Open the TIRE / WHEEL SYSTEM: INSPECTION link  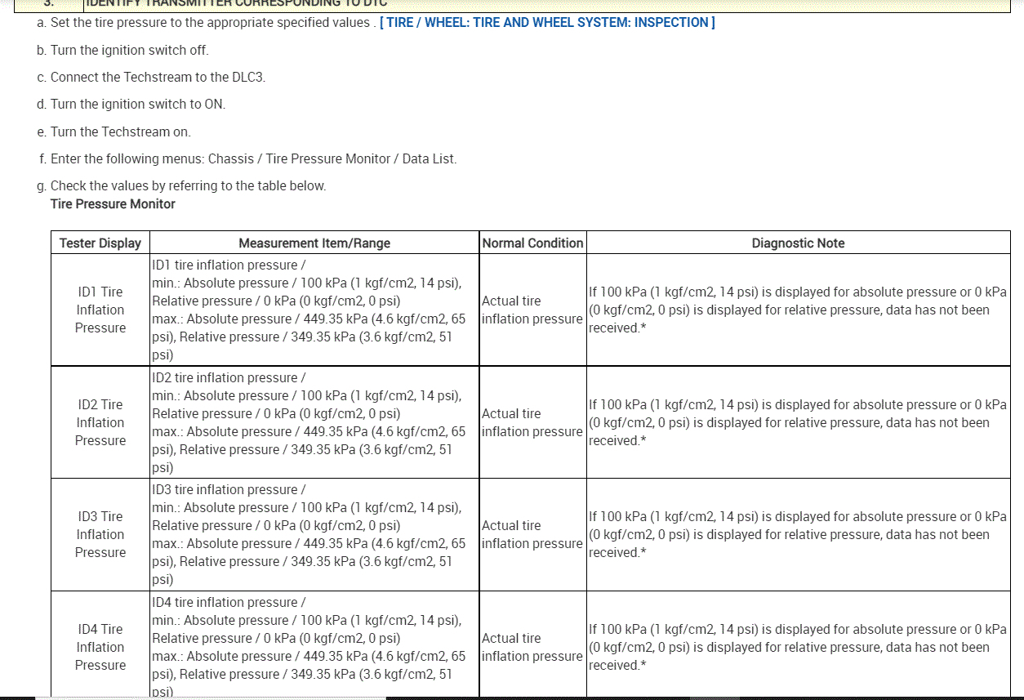point(547,22)
